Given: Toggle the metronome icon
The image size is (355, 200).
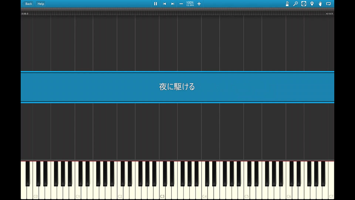Looking at the screenshot, I should point(287,4).
